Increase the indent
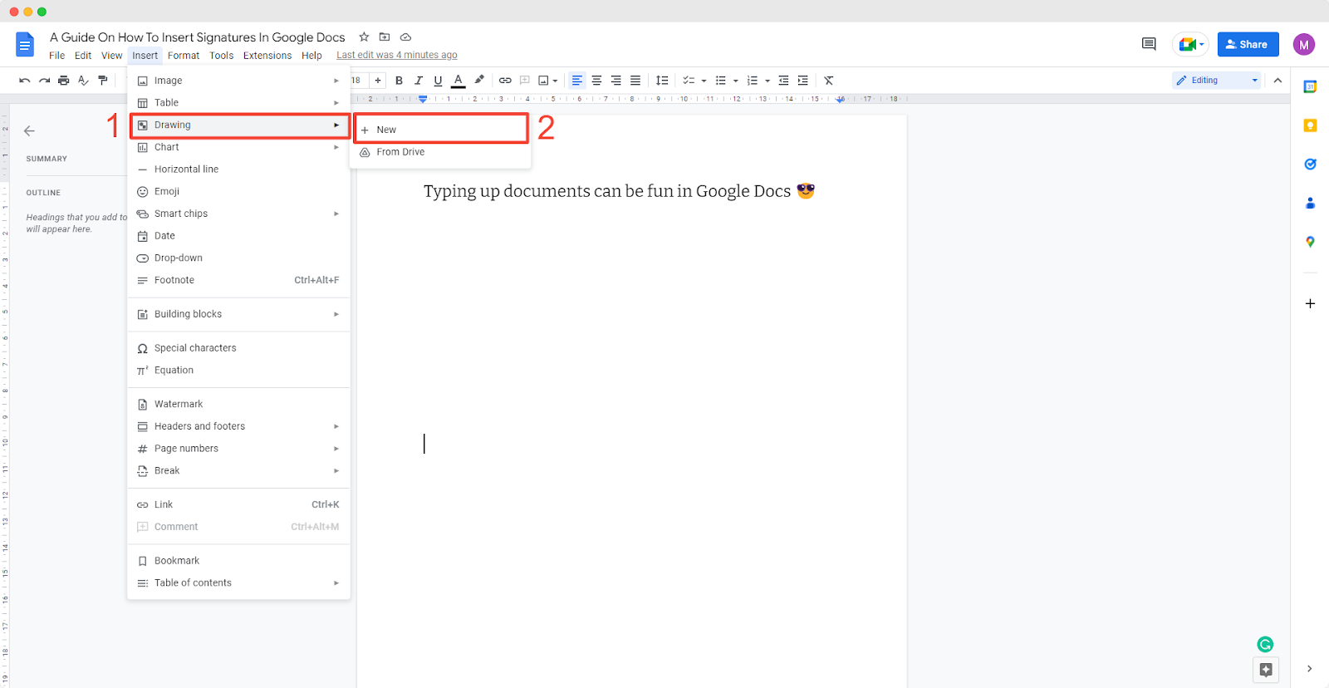 802,81
